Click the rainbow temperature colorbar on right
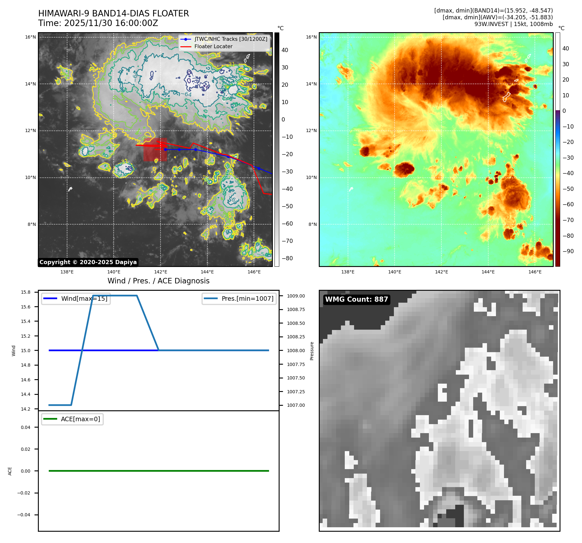The height and width of the screenshot is (543, 582). pyautogui.click(x=558, y=149)
